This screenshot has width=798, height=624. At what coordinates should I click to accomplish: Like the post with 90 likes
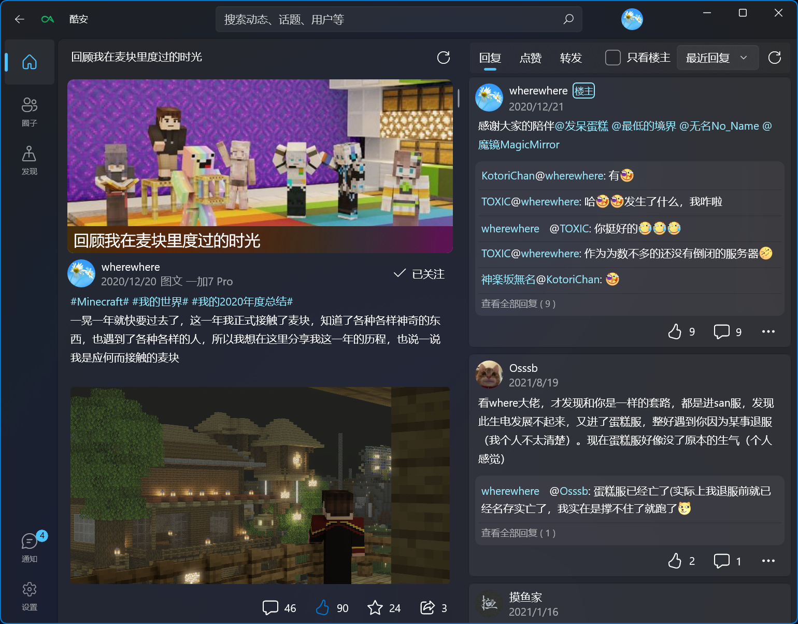click(x=322, y=608)
